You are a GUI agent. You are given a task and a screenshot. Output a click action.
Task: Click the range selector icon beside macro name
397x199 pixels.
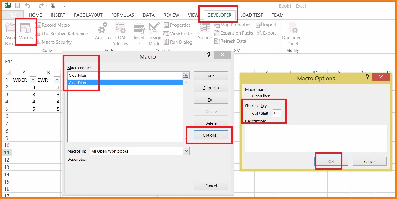pyautogui.click(x=186, y=75)
